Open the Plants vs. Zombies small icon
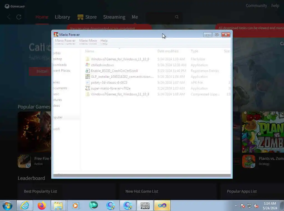This screenshot has width=284, height=211. tap(249, 161)
